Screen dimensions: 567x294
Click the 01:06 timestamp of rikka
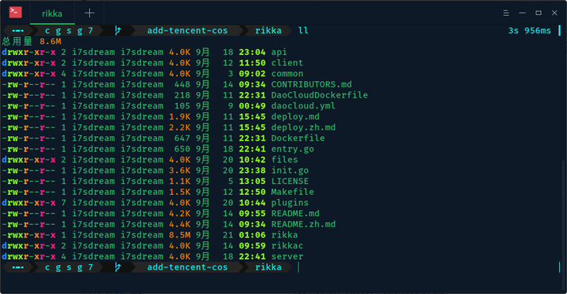tap(252, 235)
